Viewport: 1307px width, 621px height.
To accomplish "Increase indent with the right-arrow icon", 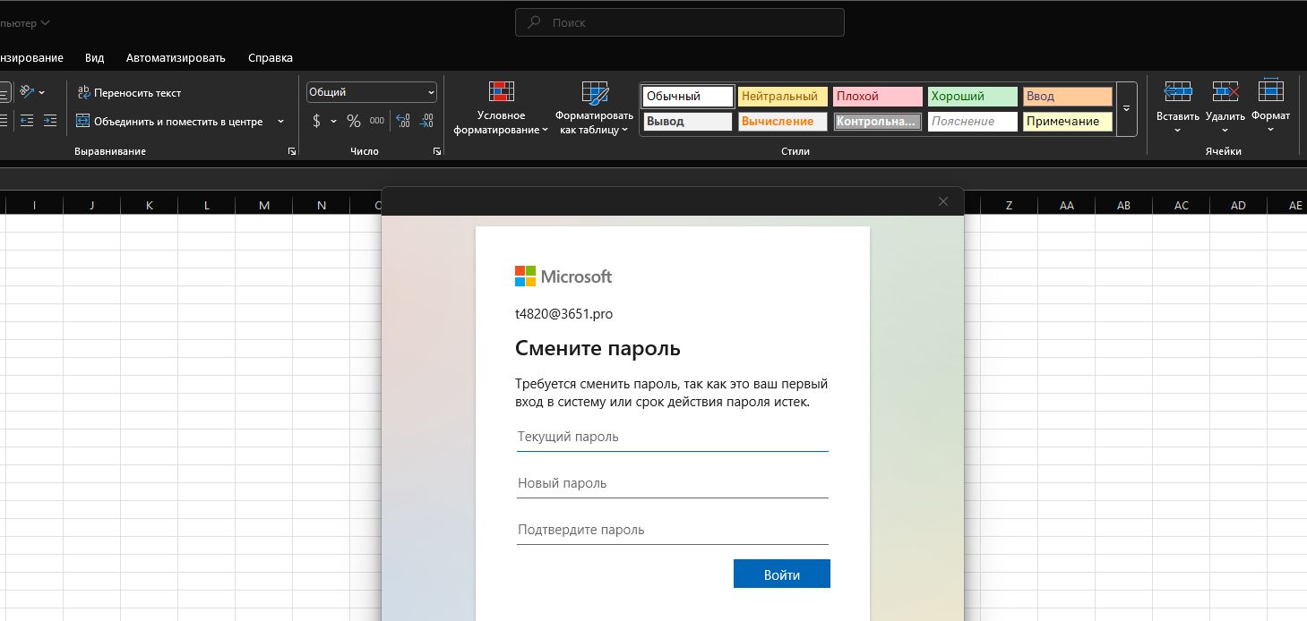I will click(x=50, y=121).
